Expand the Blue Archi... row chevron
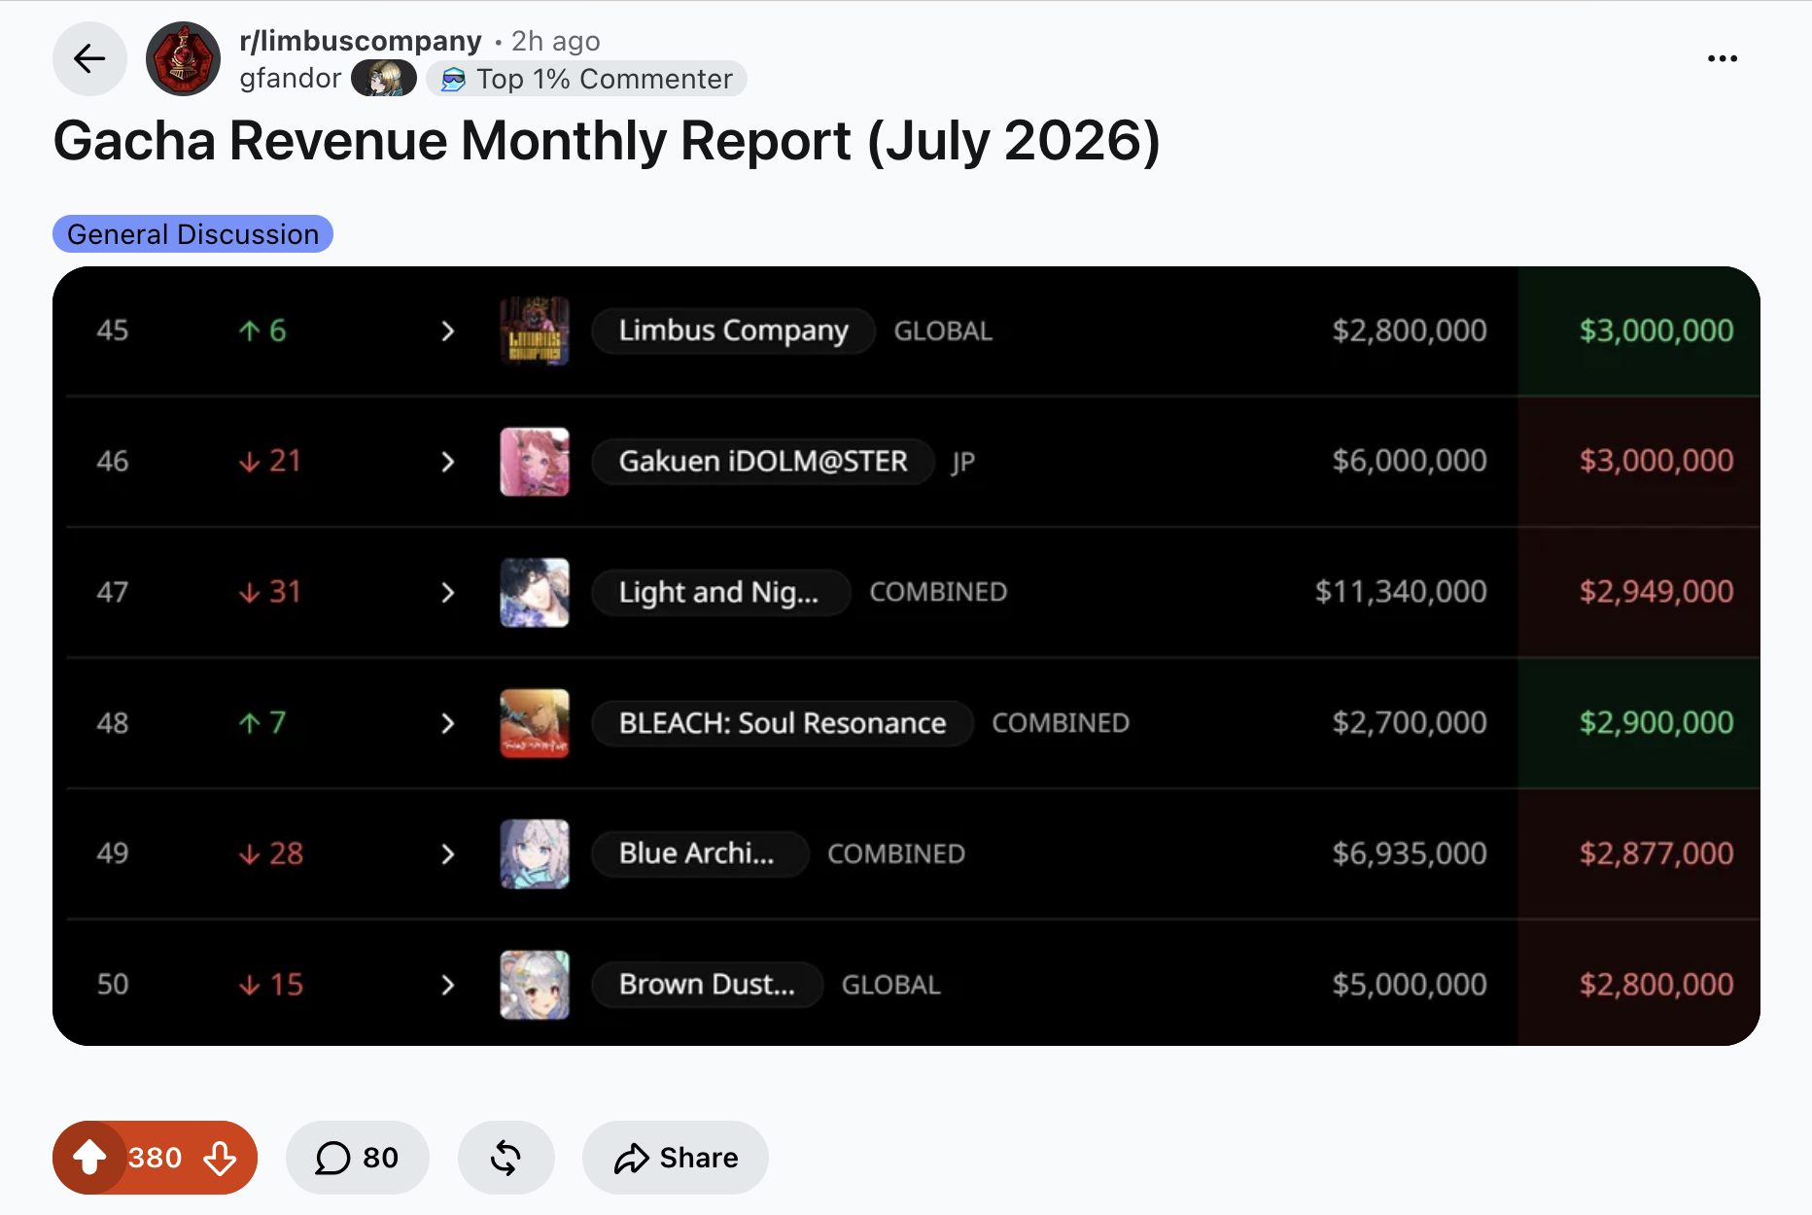Screen dimensions: 1812x1215 click(x=447, y=854)
